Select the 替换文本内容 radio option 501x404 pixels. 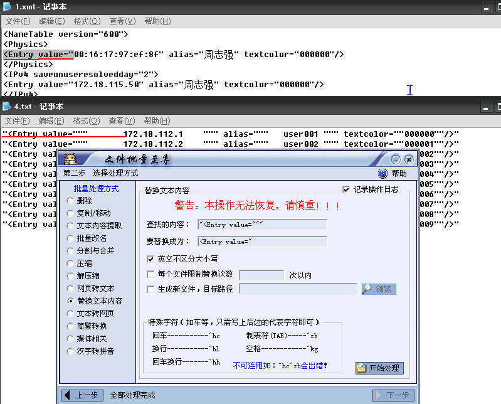[70, 301]
